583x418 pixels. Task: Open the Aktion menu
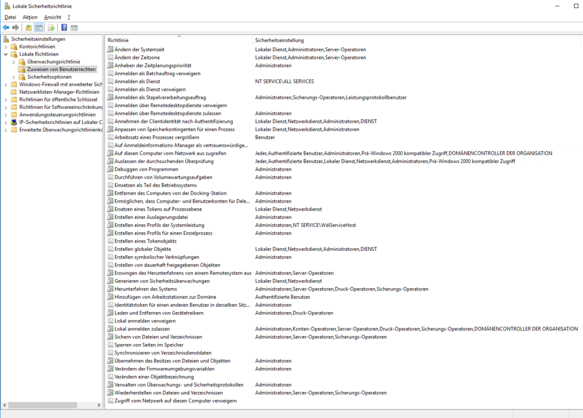(30, 17)
